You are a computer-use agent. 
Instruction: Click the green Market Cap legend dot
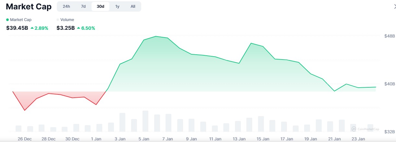[7, 20]
